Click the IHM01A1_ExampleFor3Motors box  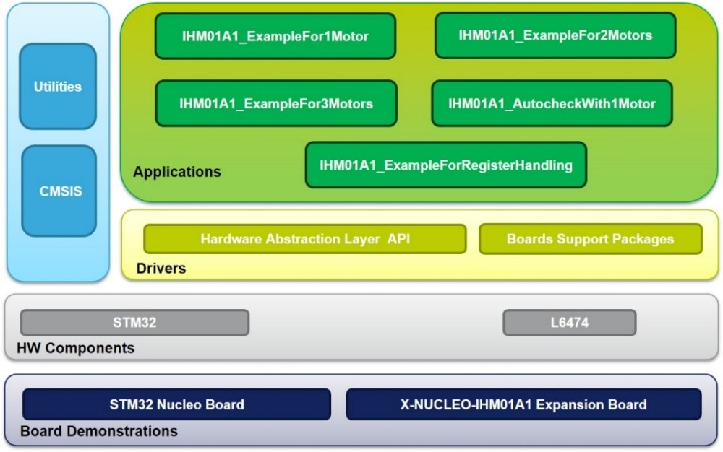click(275, 103)
